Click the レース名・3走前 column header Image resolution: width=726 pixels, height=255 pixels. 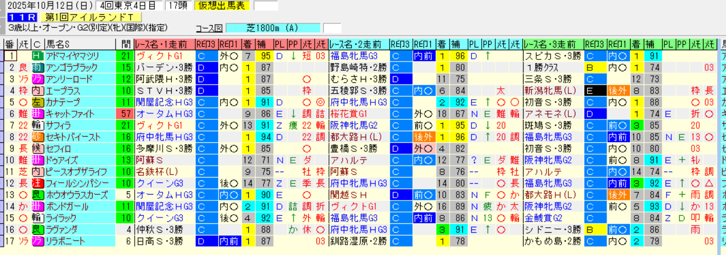click(553, 45)
